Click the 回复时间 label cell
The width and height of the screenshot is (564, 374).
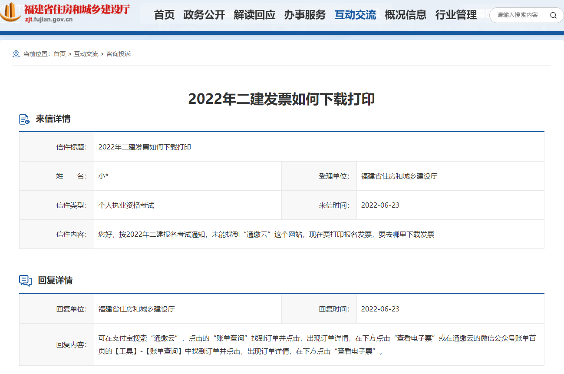[319, 309]
